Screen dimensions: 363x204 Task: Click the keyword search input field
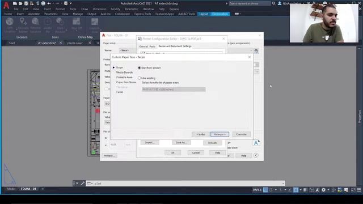point(250,3)
